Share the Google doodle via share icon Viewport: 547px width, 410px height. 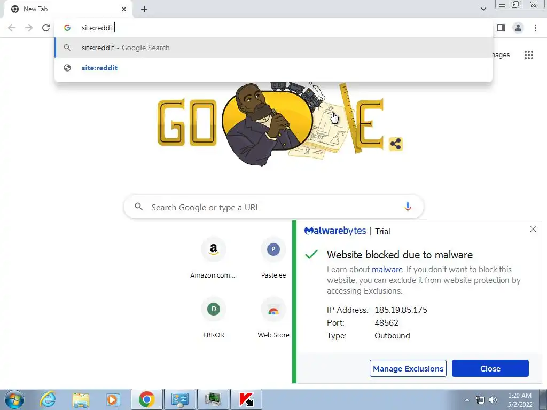point(396,144)
